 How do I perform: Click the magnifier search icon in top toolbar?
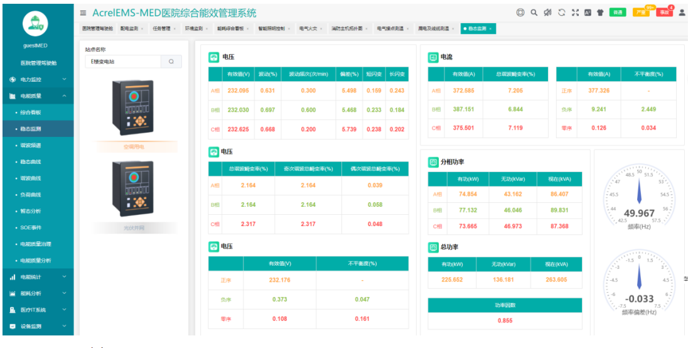coord(534,13)
